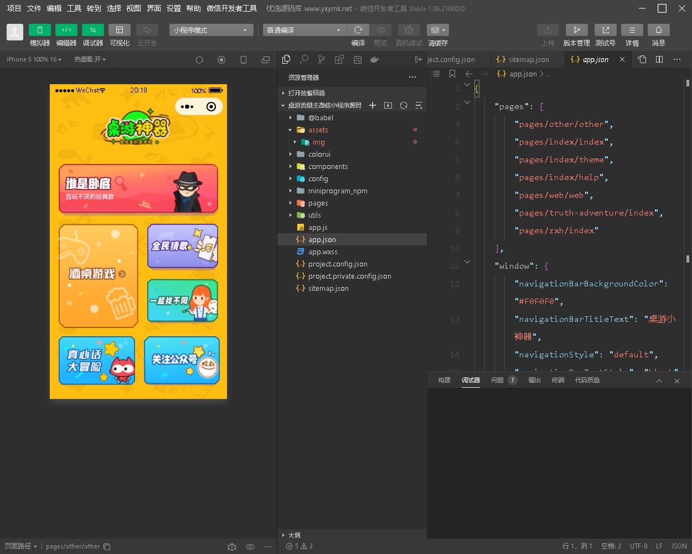The height and width of the screenshot is (554, 692).
Task: Click the extensions blocks icon in sidebar
Action: coord(339,59)
